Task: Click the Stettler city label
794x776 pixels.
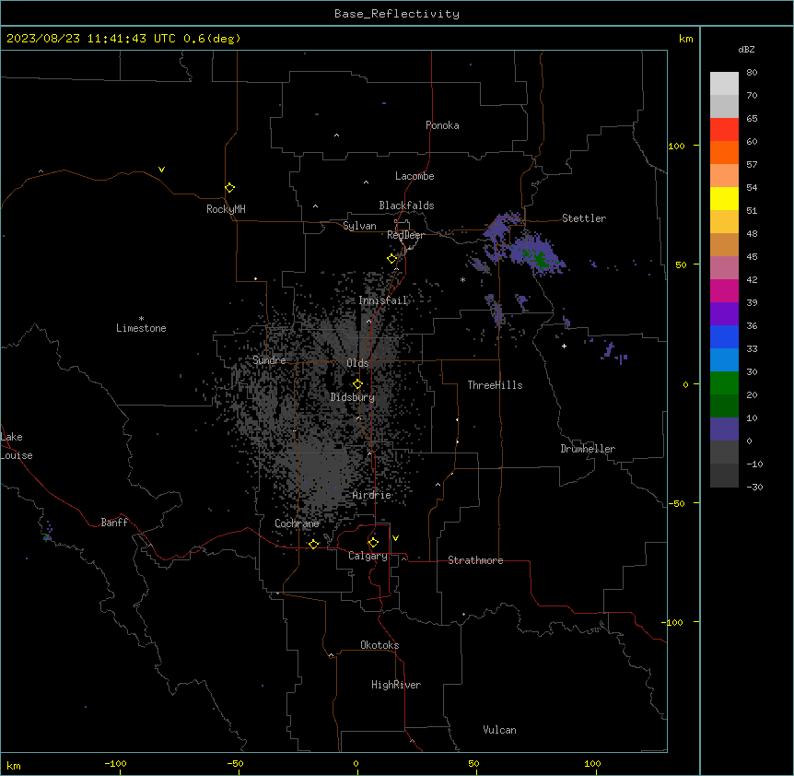Action: (x=584, y=218)
